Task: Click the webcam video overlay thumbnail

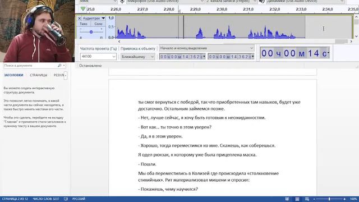Action: [38, 31]
